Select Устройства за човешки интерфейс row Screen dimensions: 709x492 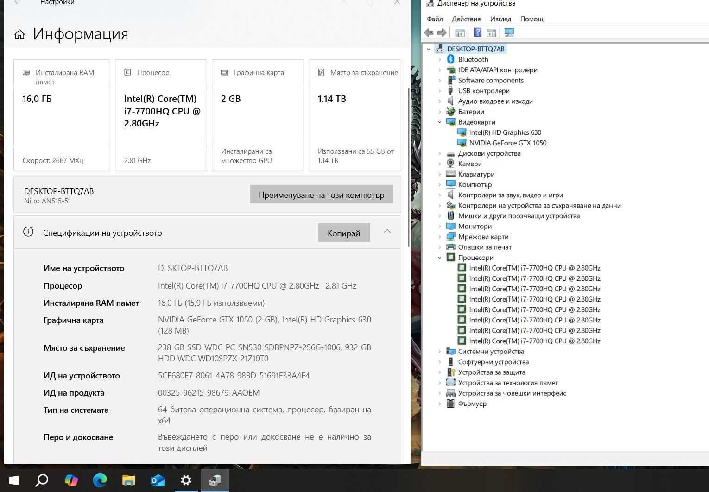[x=512, y=393]
